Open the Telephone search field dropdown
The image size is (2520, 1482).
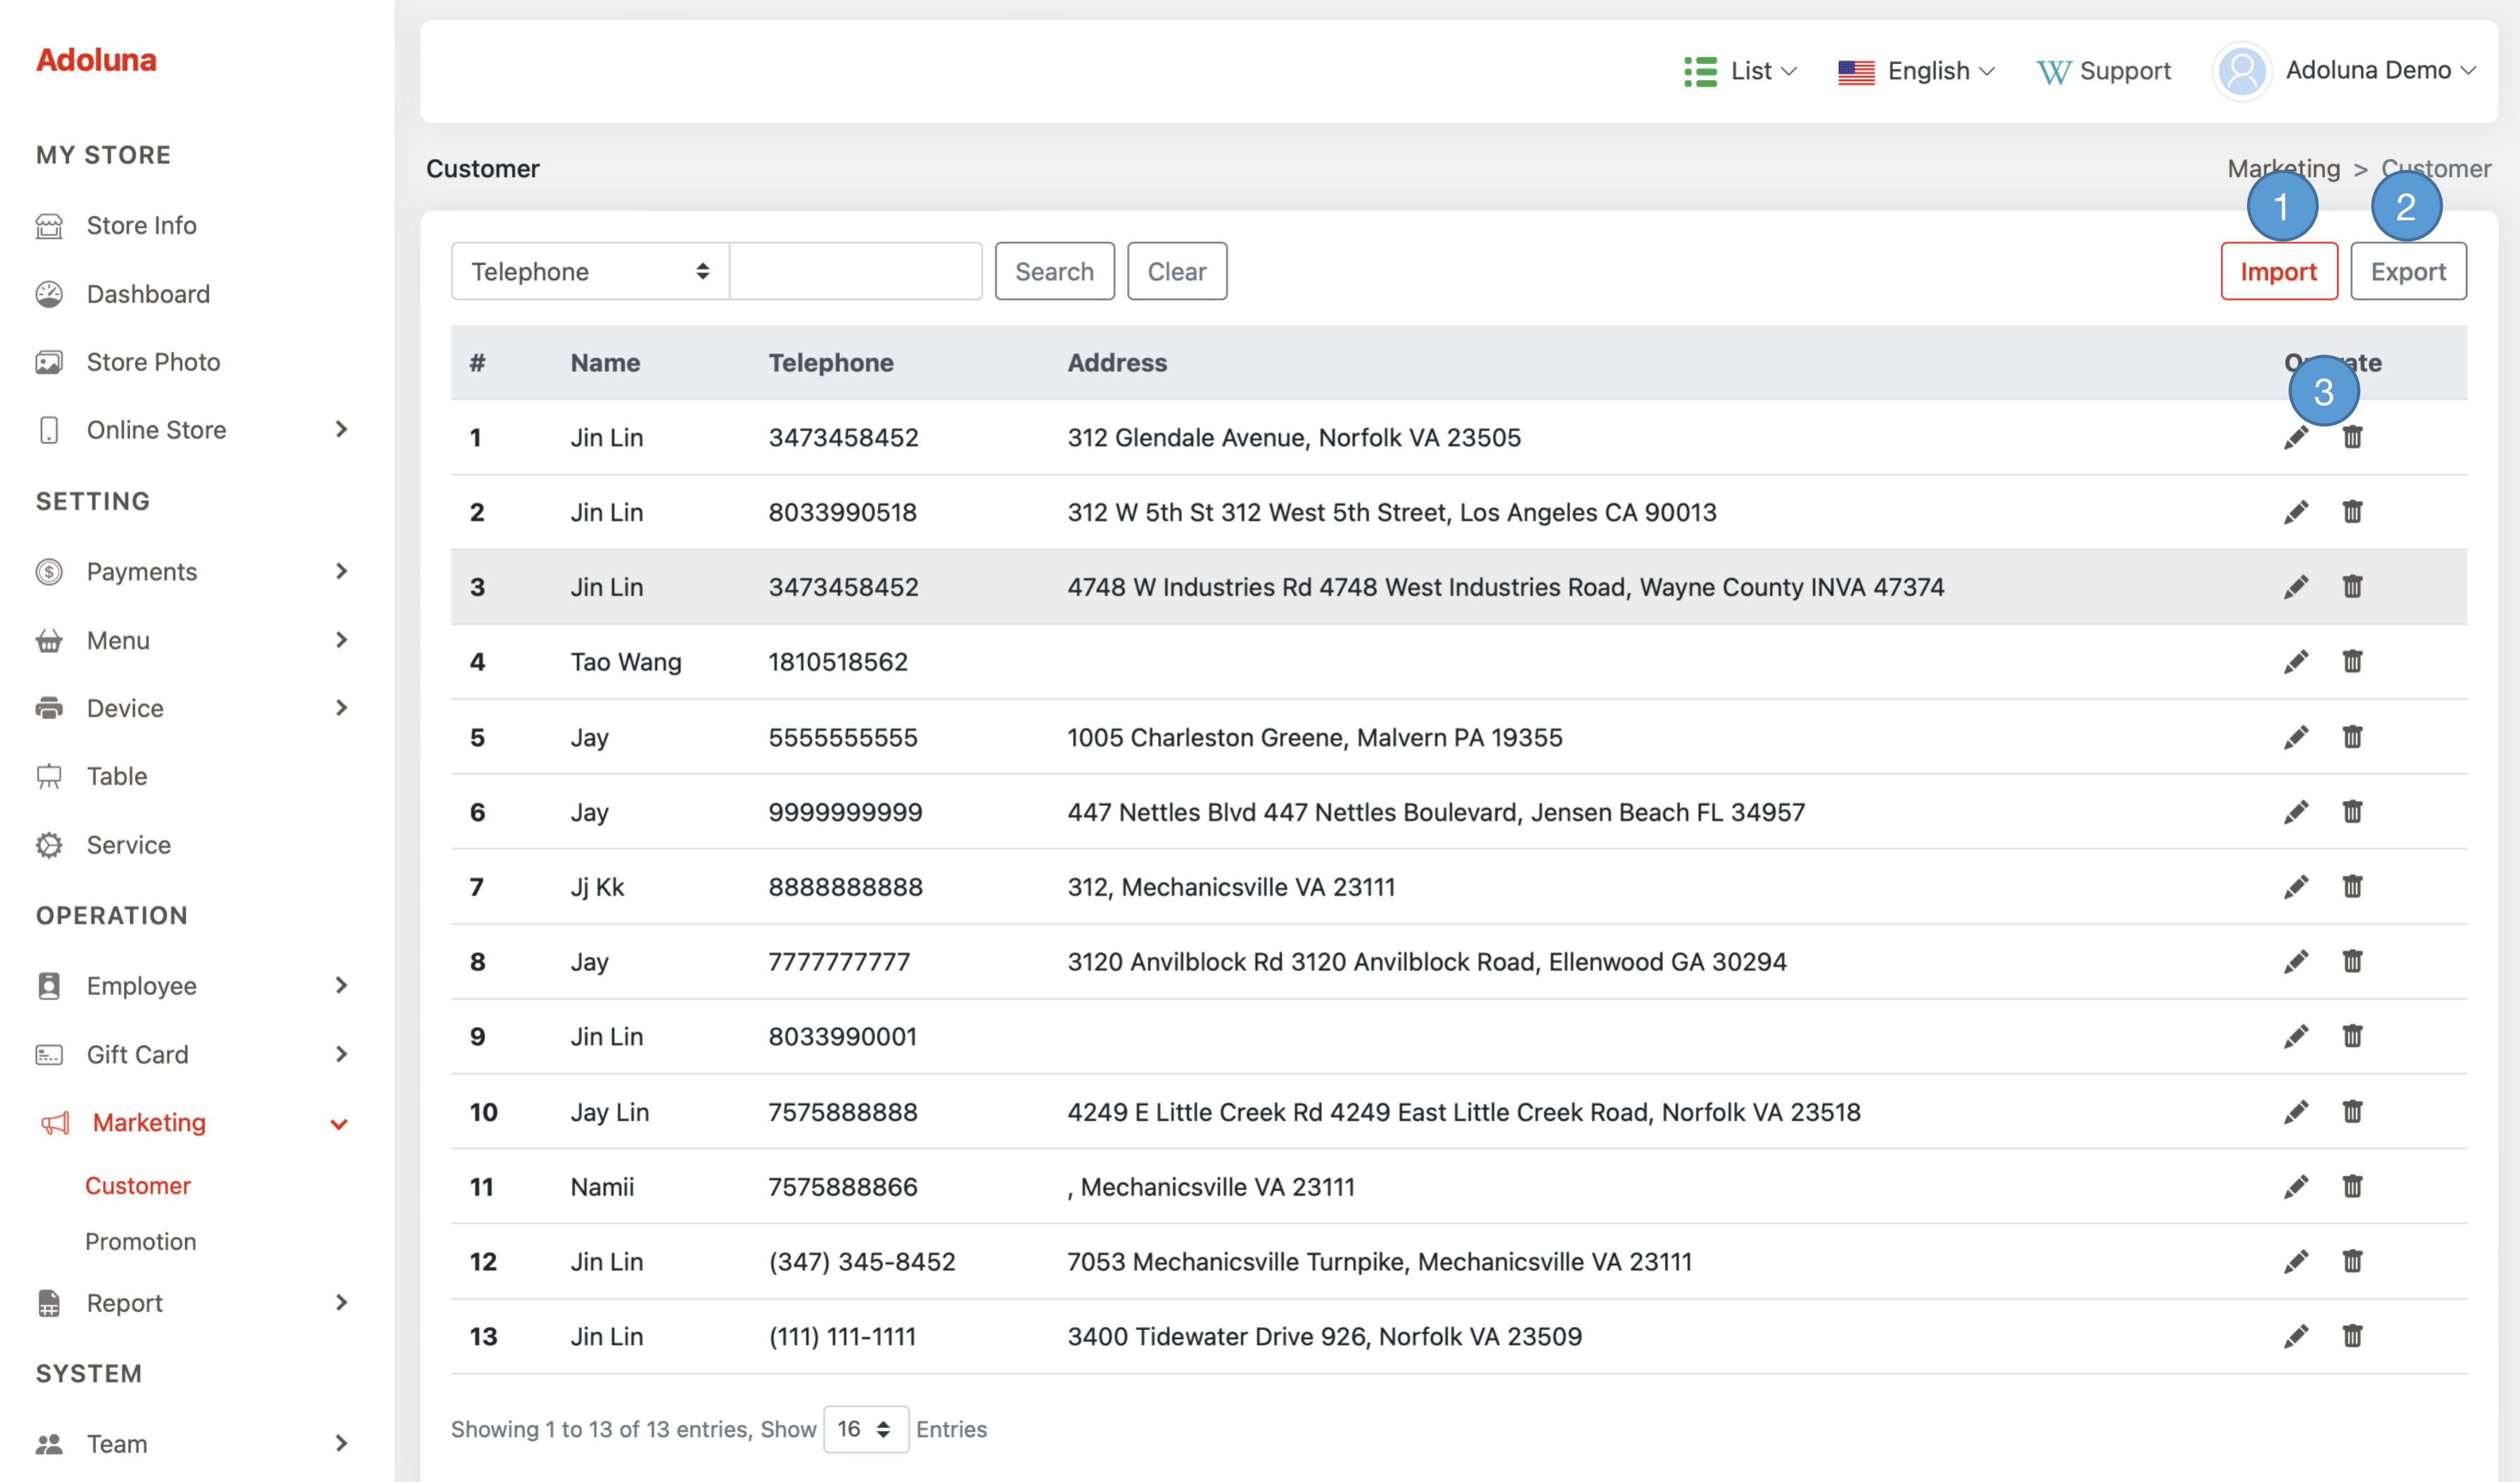pos(590,271)
